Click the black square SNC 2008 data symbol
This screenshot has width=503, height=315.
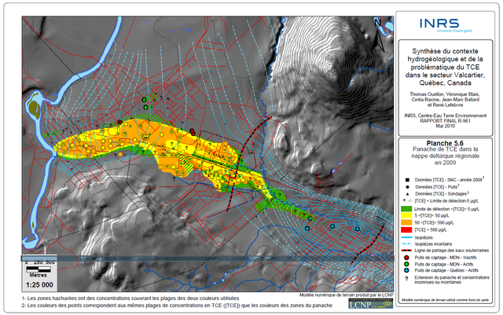coord(407,180)
